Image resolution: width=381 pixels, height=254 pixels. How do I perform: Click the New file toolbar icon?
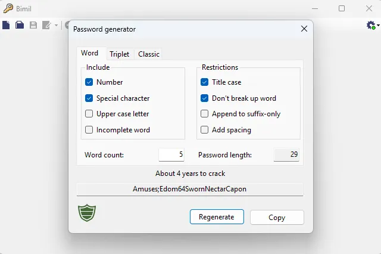click(x=6, y=25)
